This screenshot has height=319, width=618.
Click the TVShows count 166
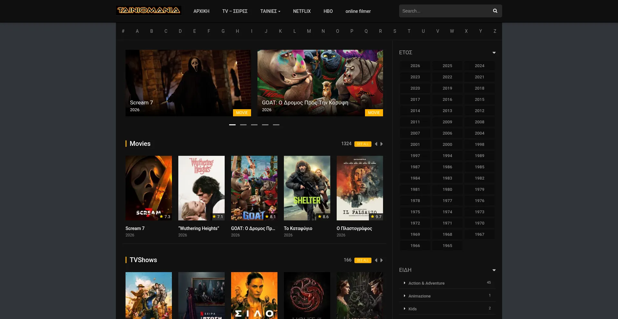pos(348,260)
